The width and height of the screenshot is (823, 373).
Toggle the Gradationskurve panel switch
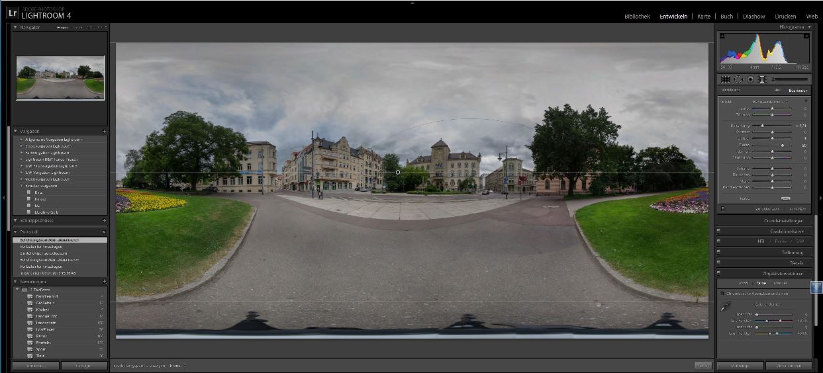click(x=719, y=231)
